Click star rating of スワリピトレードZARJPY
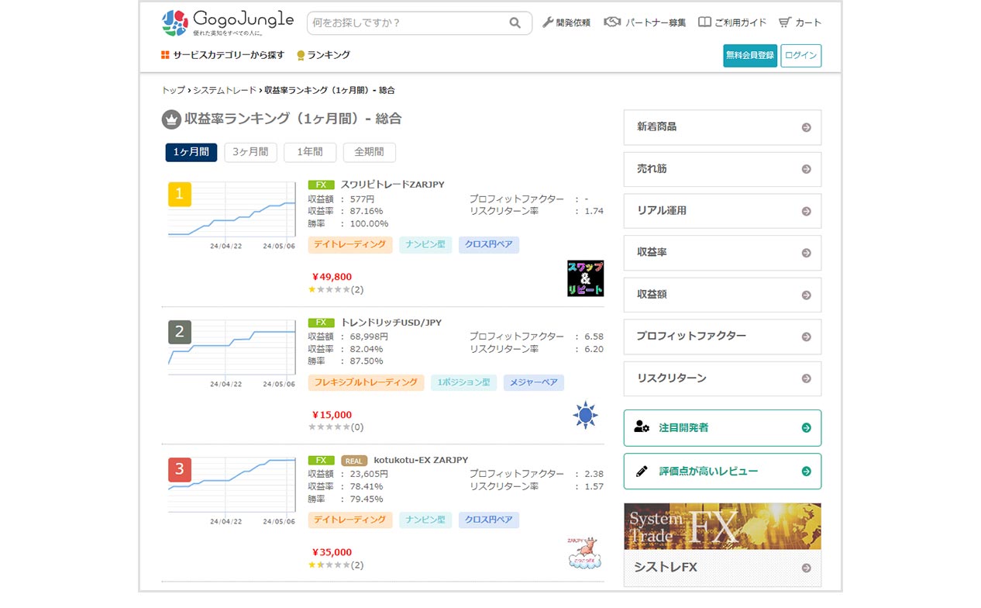The width and height of the screenshot is (981, 608). pyautogui.click(x=329, y=290)
